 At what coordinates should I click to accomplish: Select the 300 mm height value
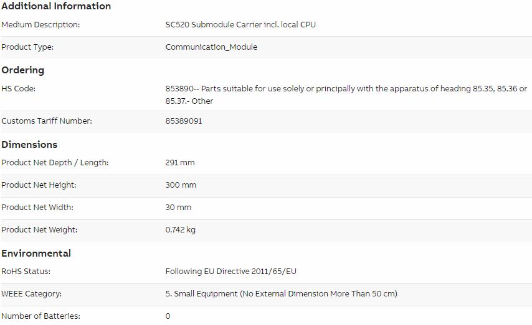point(181,185)
